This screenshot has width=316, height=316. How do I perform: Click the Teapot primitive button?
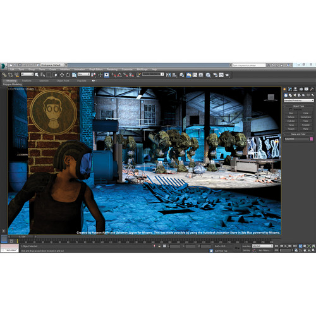[x=291, y=129]
